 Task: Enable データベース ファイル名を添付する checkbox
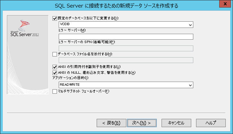pos(55,54)
